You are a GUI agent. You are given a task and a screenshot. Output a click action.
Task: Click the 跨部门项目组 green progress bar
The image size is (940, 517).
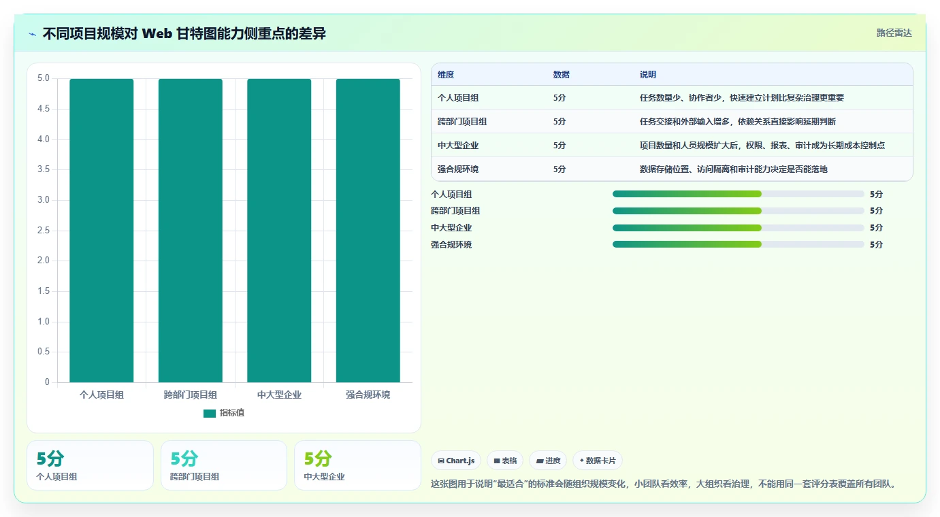click(687, 211)
